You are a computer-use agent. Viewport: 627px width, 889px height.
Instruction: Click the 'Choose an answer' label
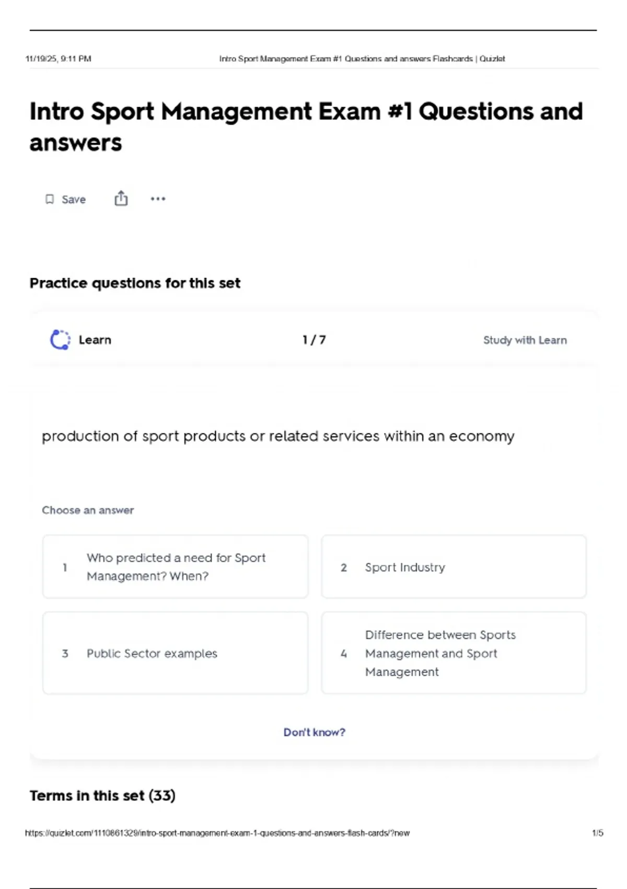(x=88, y=510)
